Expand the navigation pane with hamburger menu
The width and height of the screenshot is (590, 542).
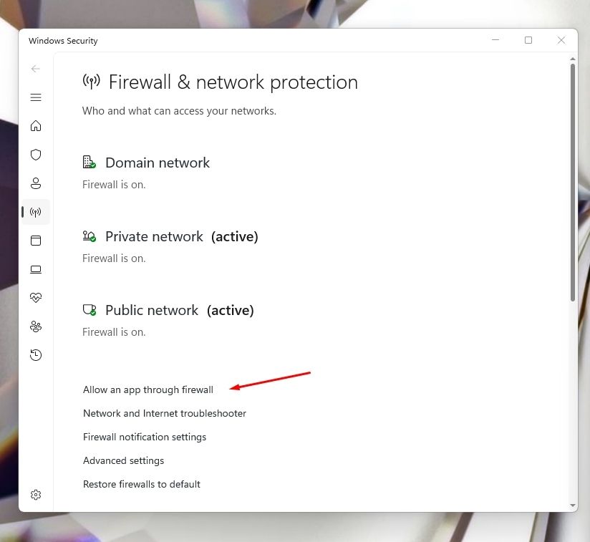36,97
